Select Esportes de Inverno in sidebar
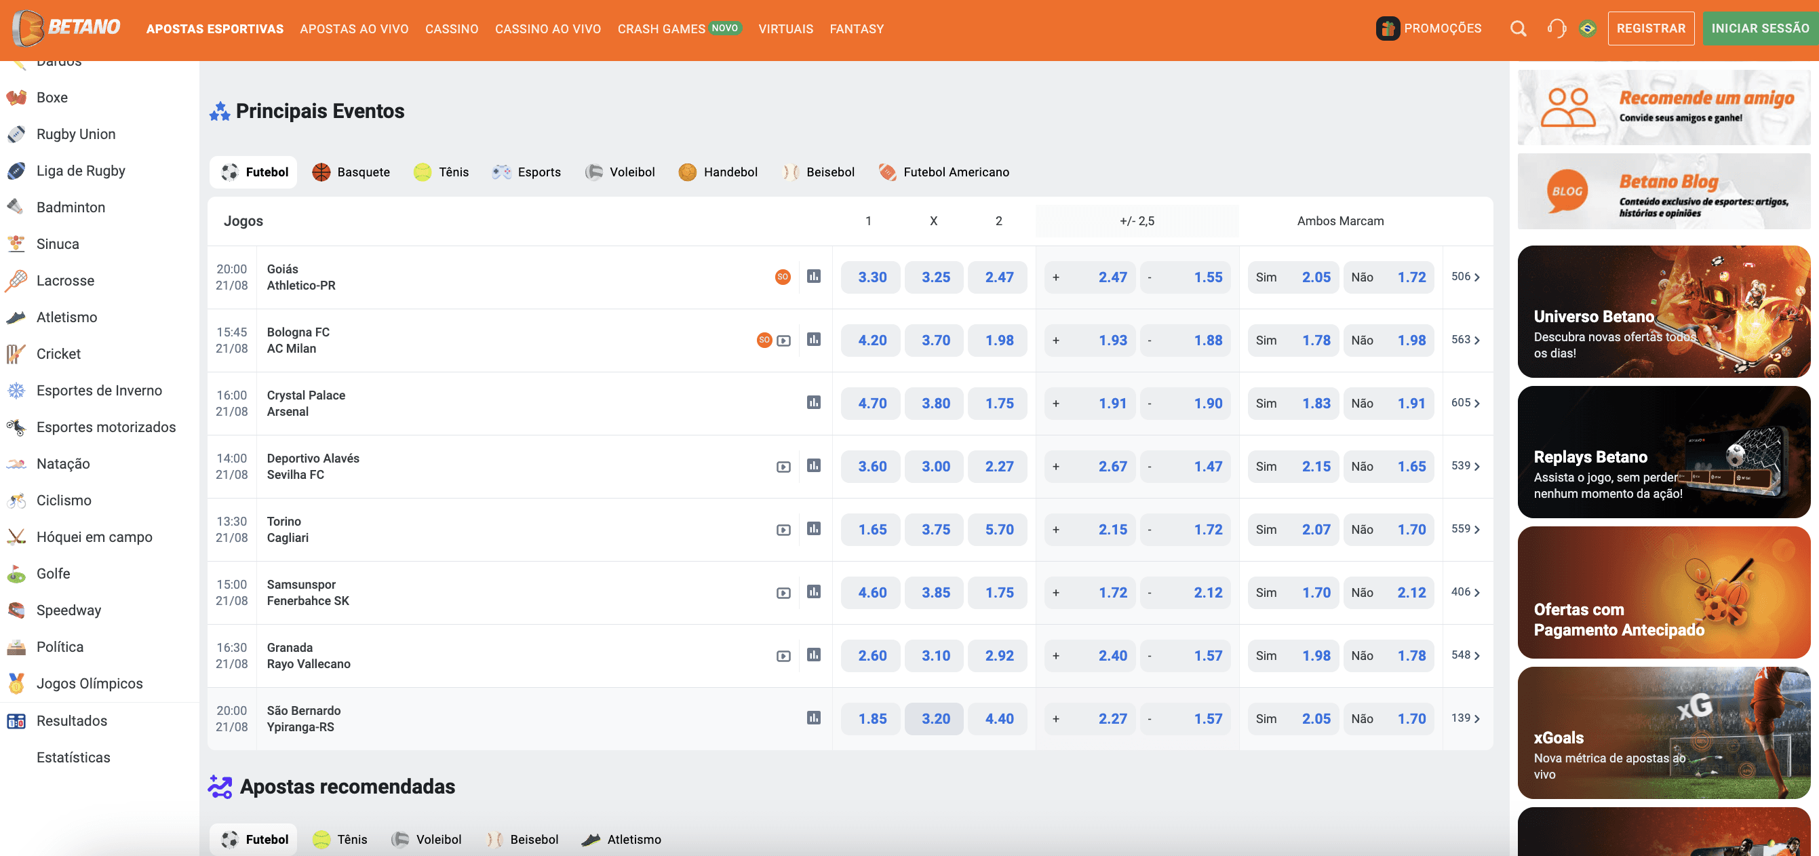The image size is (1819, 856). tap(99, 390)
